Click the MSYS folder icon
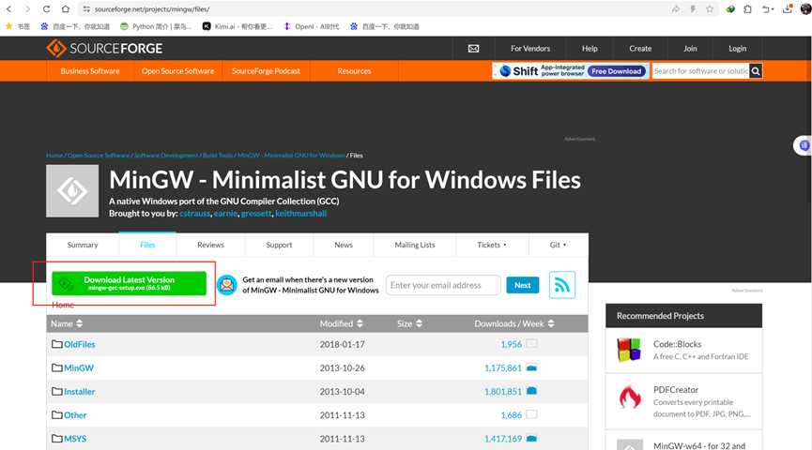This screenshot has height=450, width=812. tap(57, 439)
